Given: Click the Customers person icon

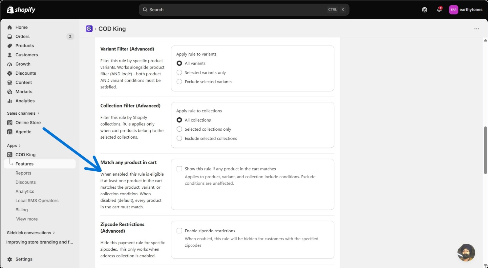Looking at the screenshot, I should coord(10,55).
